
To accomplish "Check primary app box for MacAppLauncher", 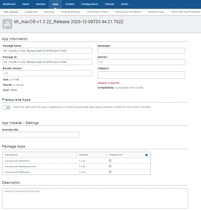I will pyautogui.click(x=110, y=166).
